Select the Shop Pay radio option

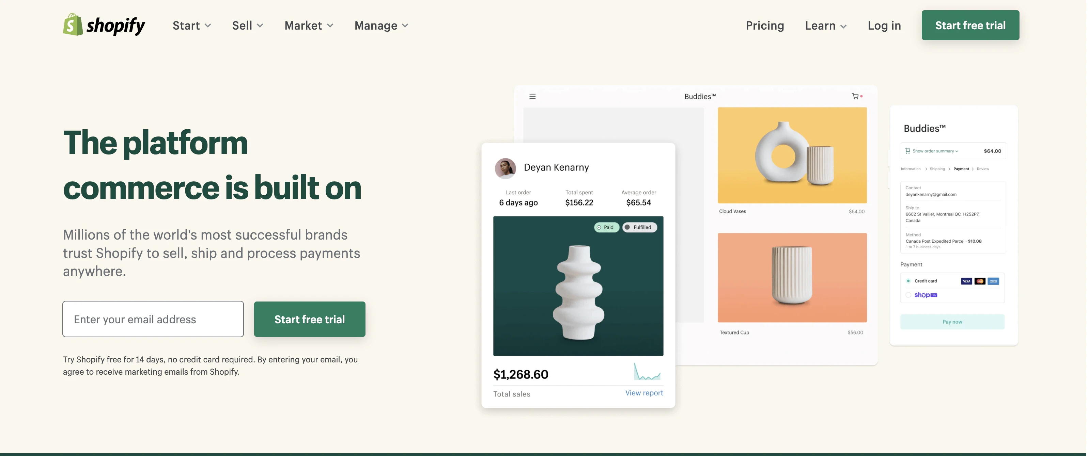click(x=908, y=295)
